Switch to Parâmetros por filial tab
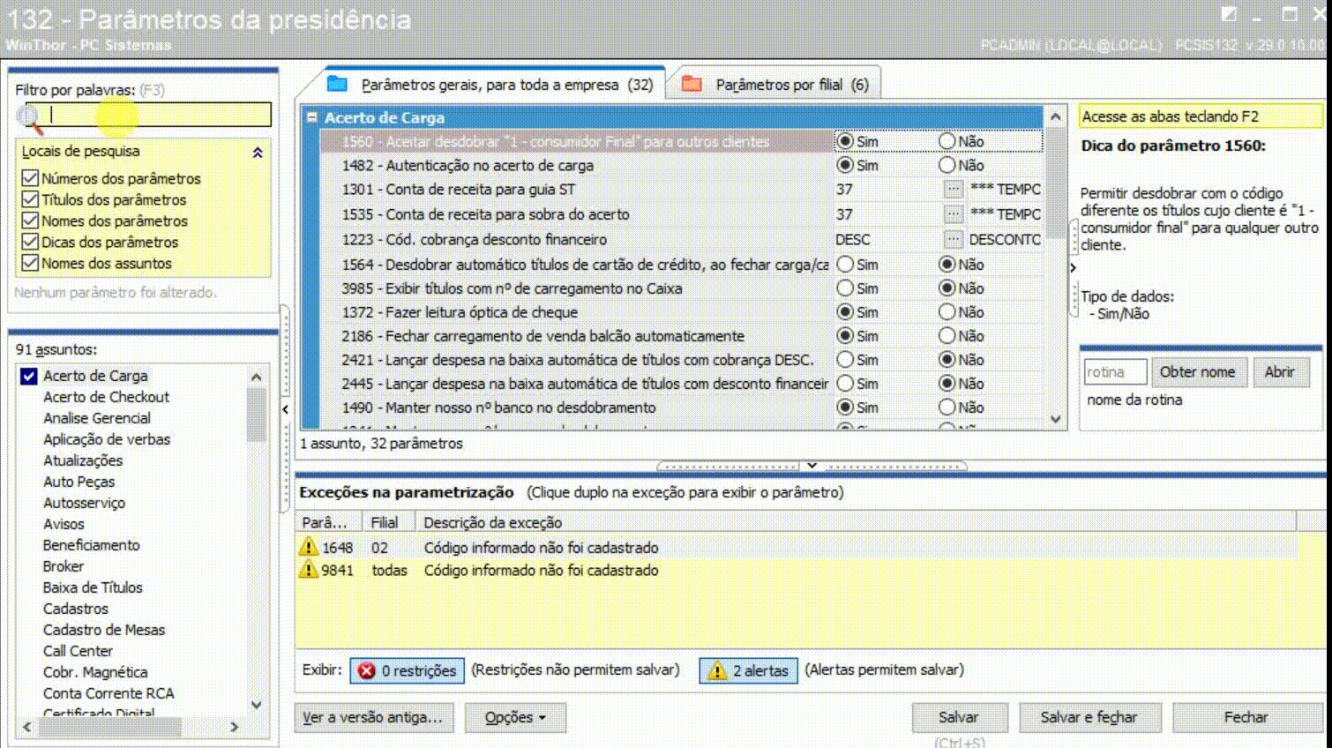 [x=776, y=85]
